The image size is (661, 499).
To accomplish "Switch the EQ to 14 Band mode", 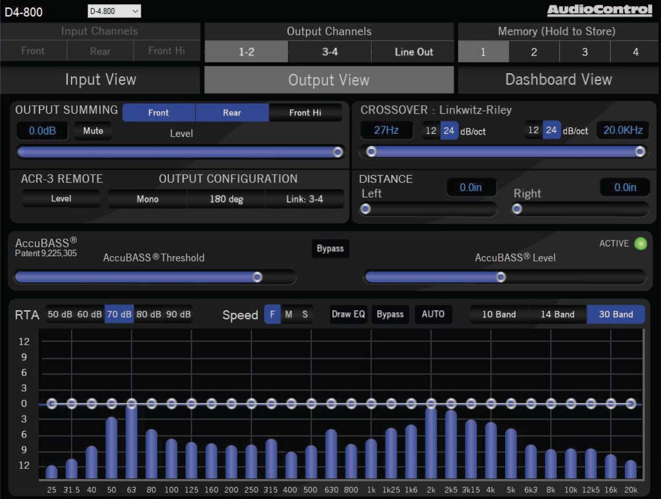I will point(557,315).
